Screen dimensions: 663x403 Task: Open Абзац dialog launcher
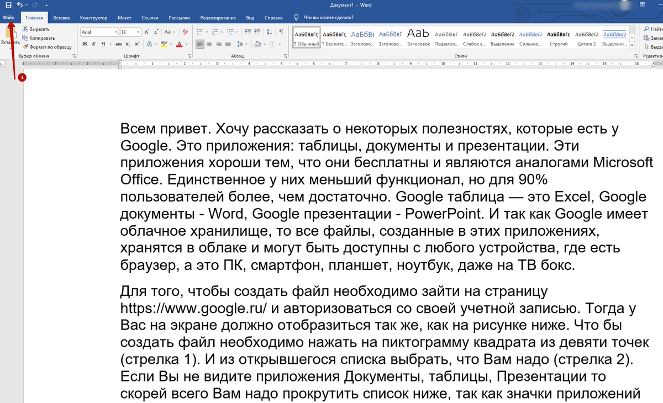285,56
